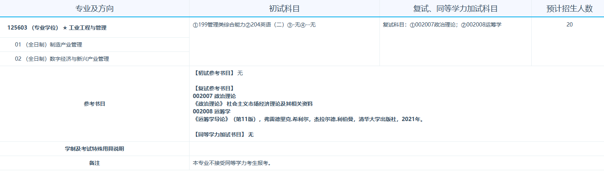Click the bold 002008 运筹学 entry

[x=211, y=111]
